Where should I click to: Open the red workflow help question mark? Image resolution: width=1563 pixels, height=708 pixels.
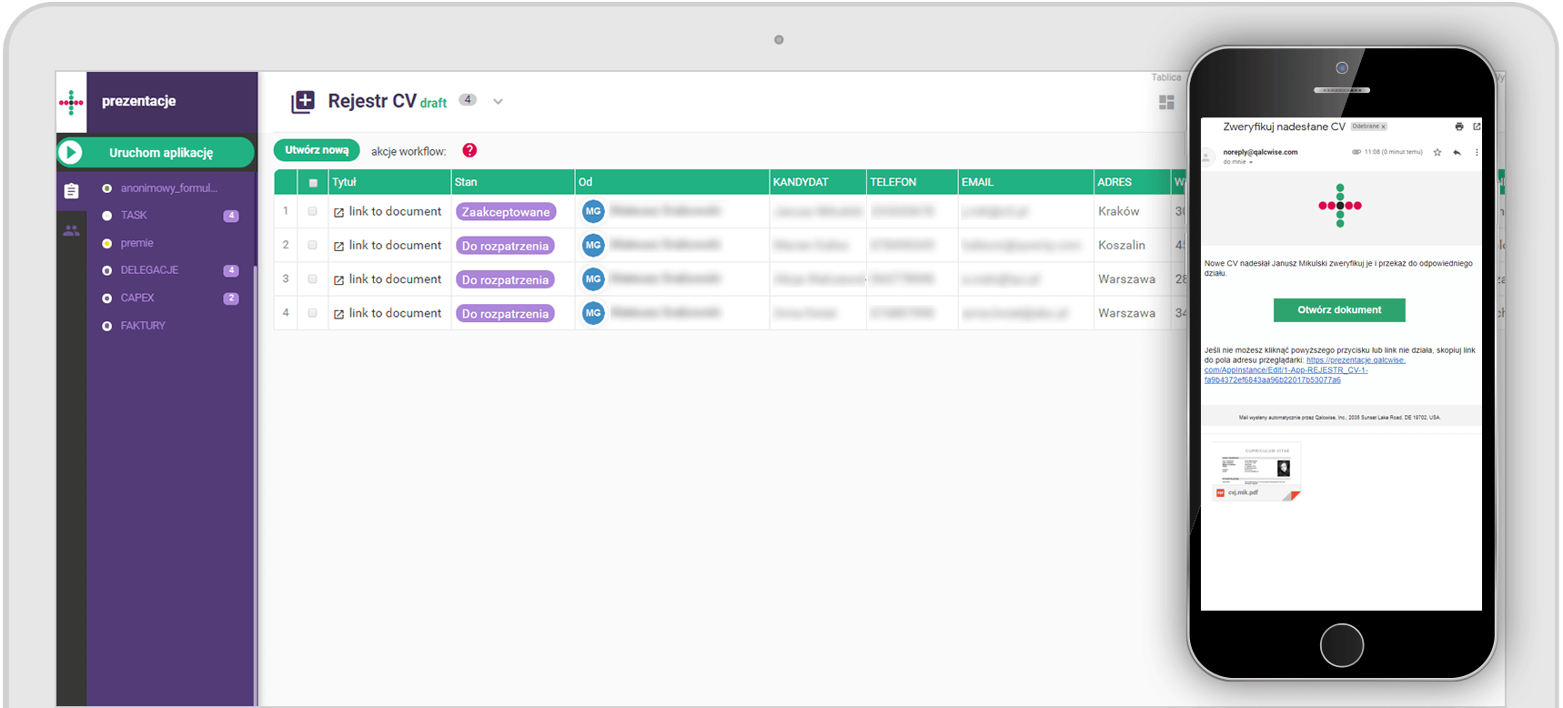(469, 151)
